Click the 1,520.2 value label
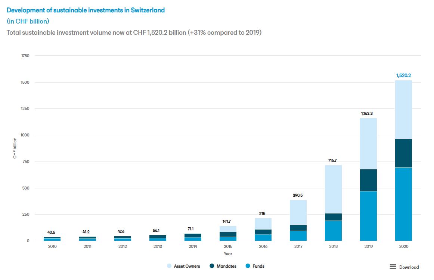Image resolution: width=434 pixels, height=280 pixels. [404, 75]
